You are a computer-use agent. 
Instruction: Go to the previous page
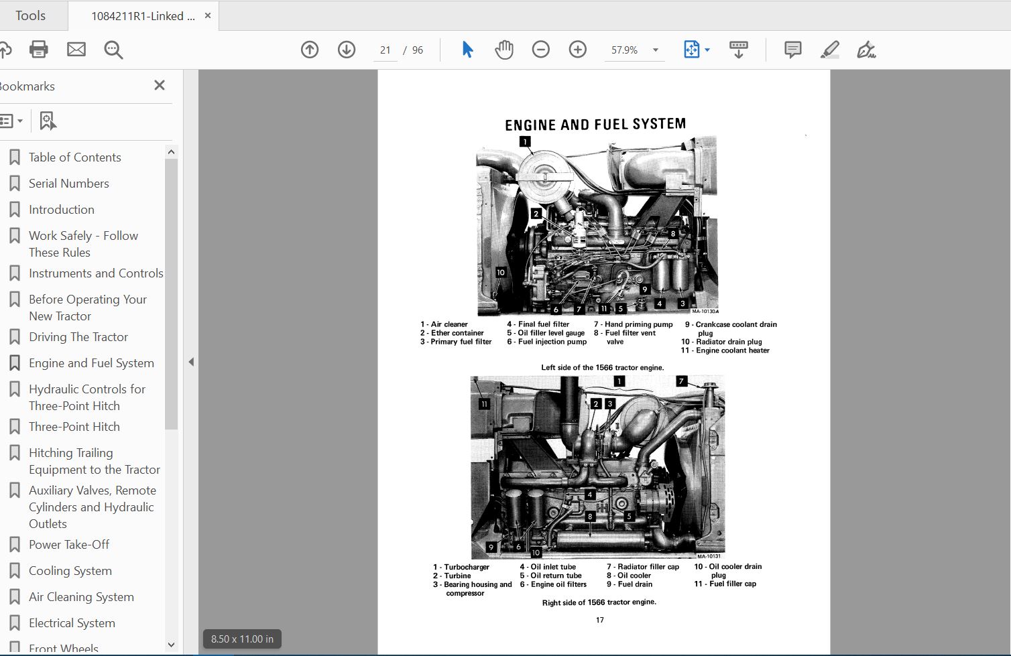coord(309,49)
